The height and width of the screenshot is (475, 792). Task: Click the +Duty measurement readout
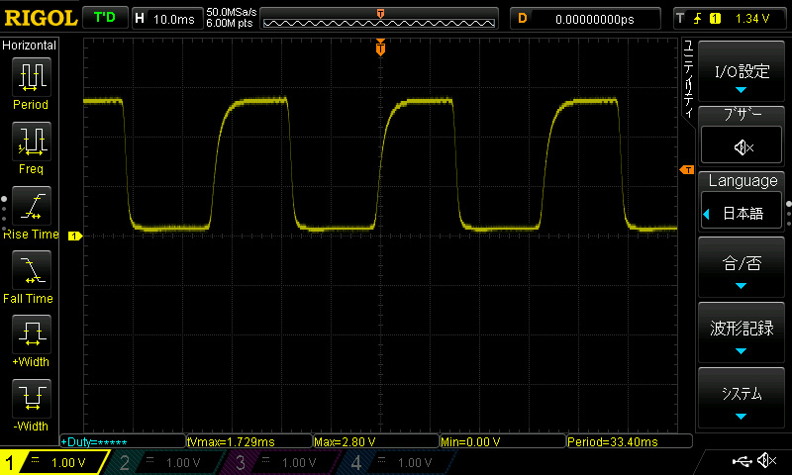pyautogui.click(x=123, y=441)
